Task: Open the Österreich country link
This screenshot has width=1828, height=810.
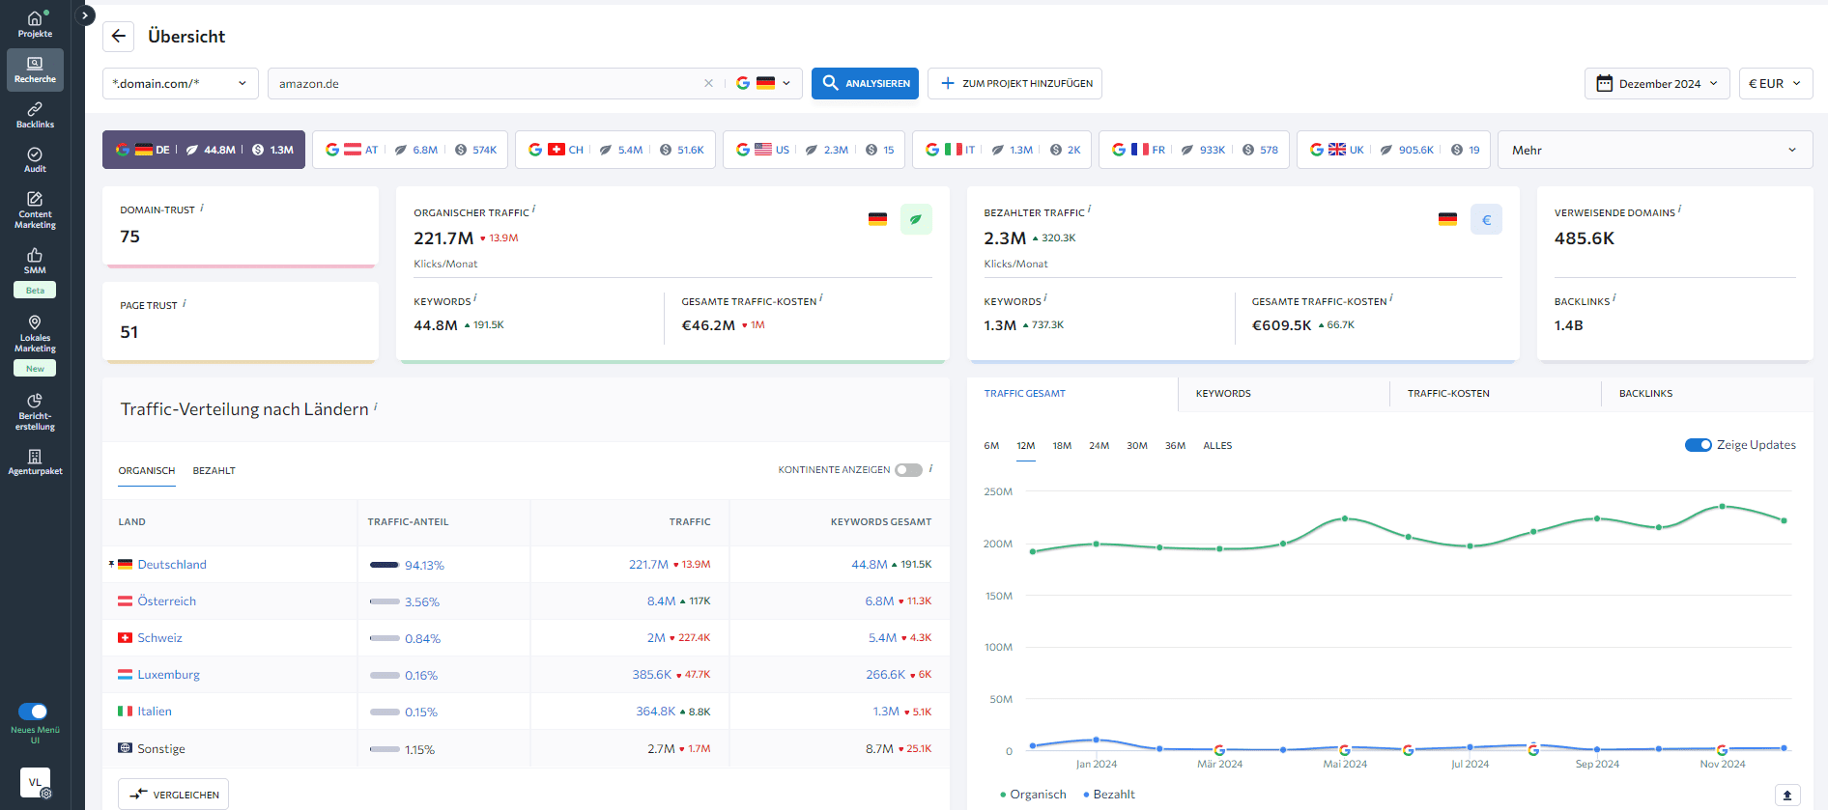Action: [x=166, y=601]
